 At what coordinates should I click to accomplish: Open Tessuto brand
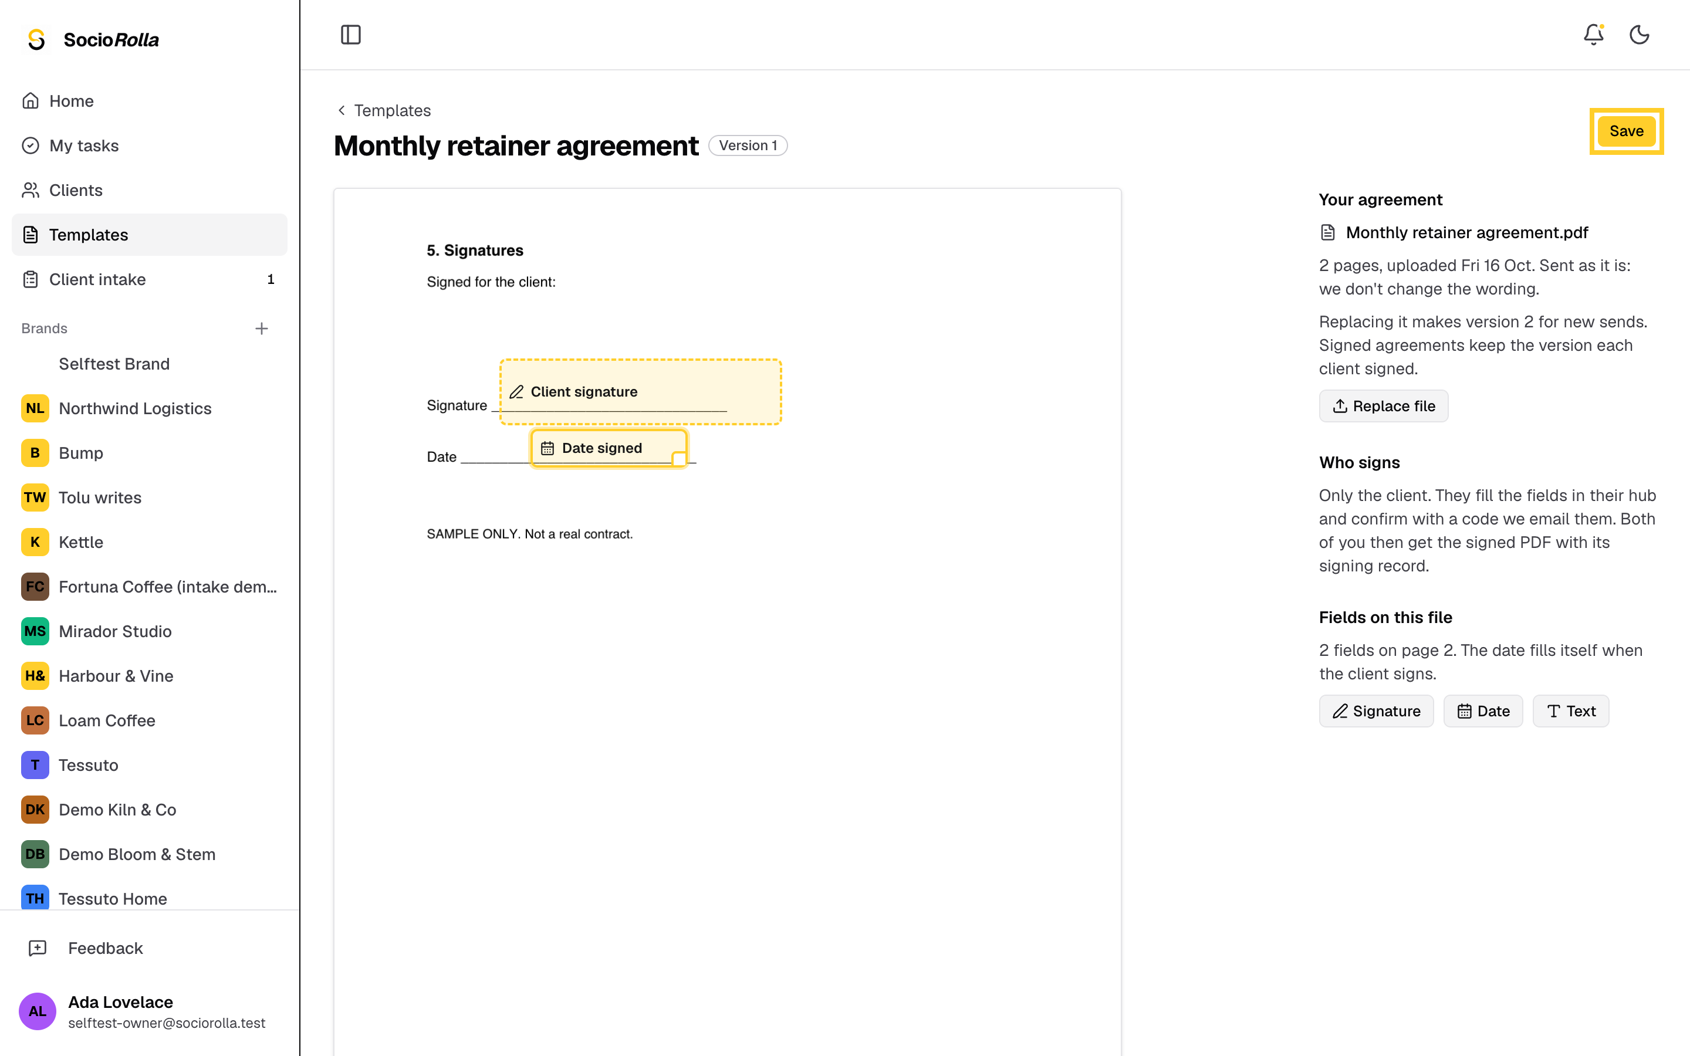(150, 766)
